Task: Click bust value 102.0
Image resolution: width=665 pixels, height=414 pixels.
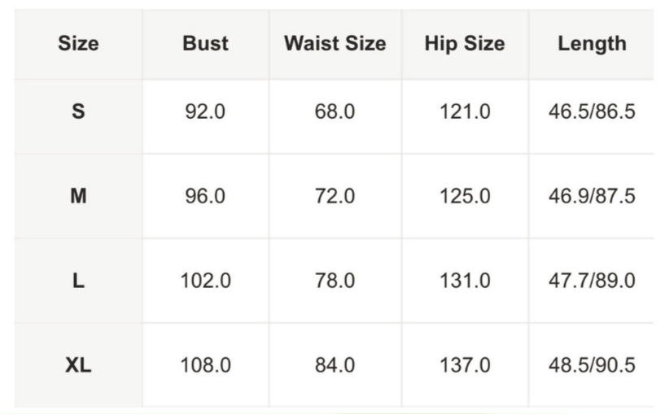Action: (205, 281)
